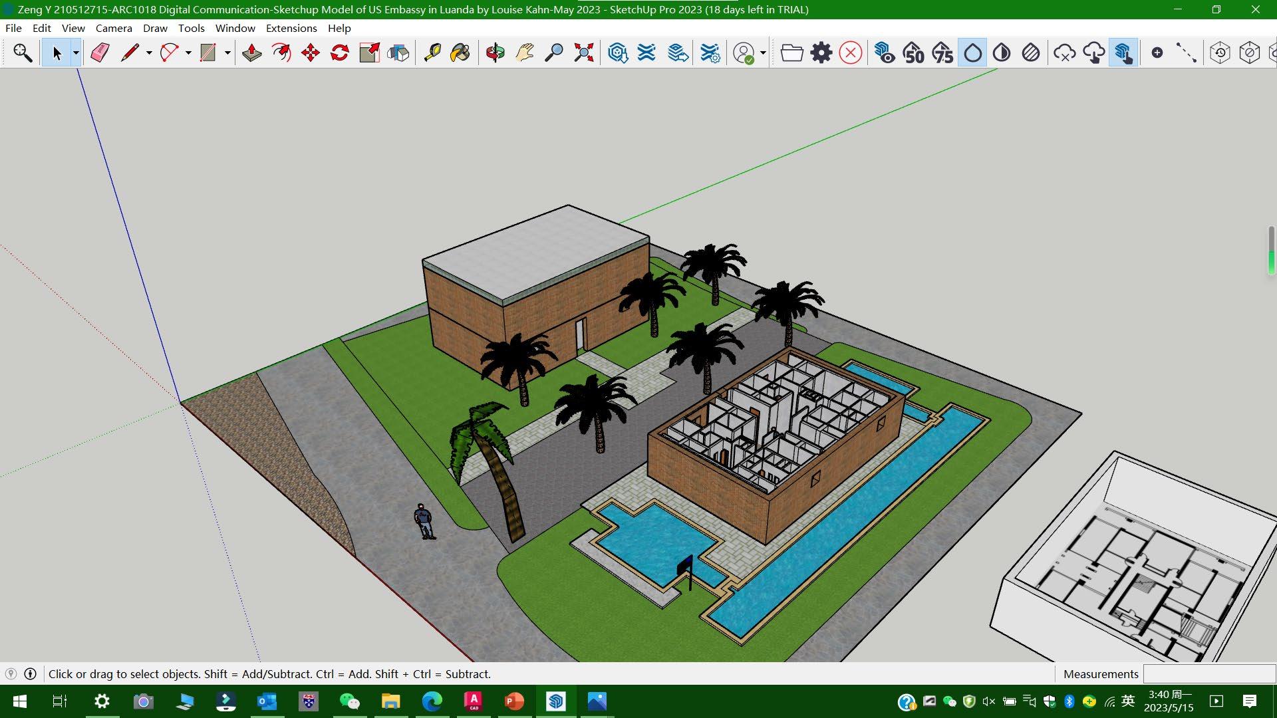Open the Camera menu
Viewport: 1277px width, 718px height.
point(114,28)
